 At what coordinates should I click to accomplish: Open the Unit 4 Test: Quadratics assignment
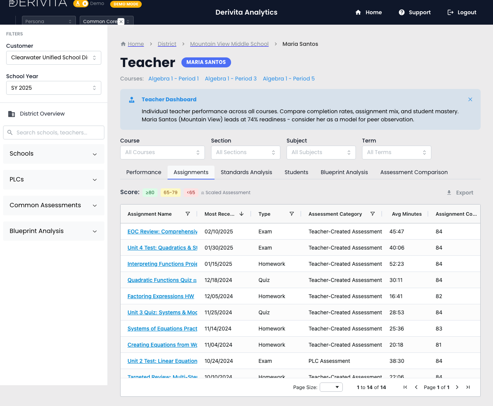[163, 248]
